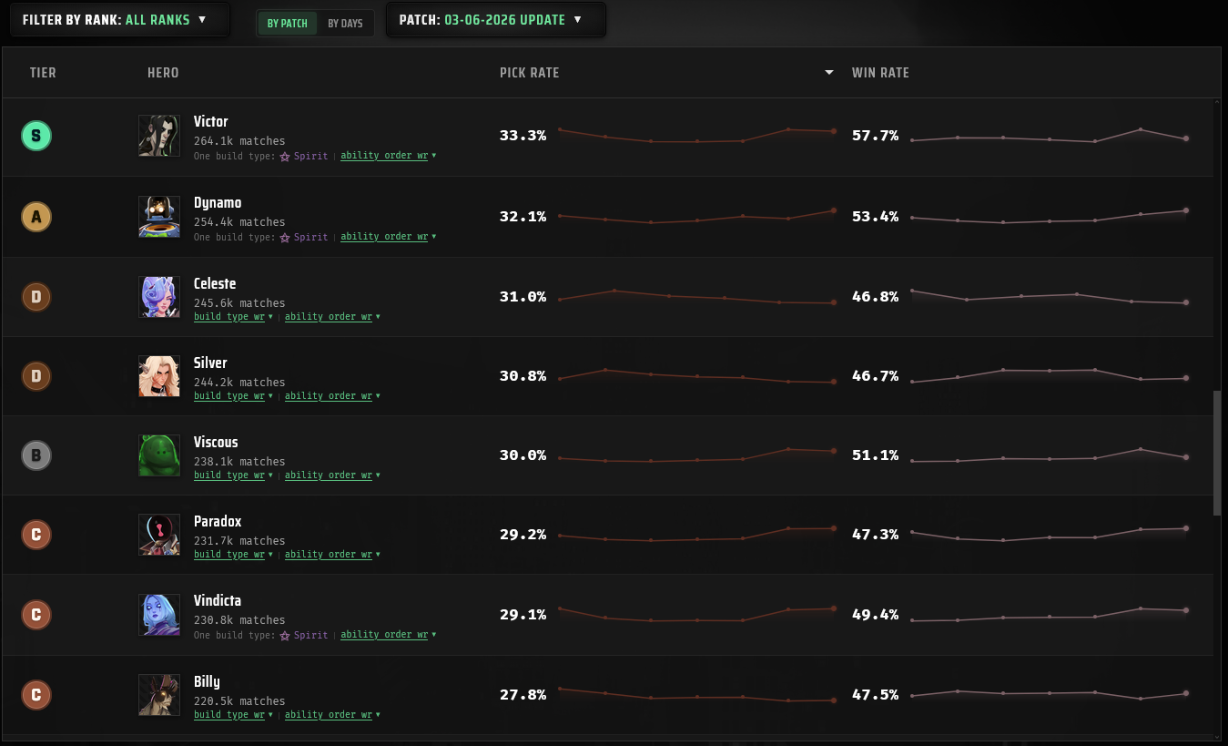Viewport: 1228px width, 746px height.
Task: Open the Patch selection dropdown
Action: (496, 19)
